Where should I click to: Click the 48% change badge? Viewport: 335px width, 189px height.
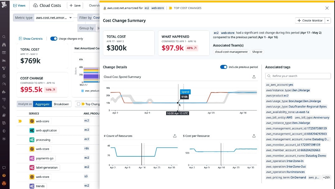pyautogui.click(x=192, y=48)
